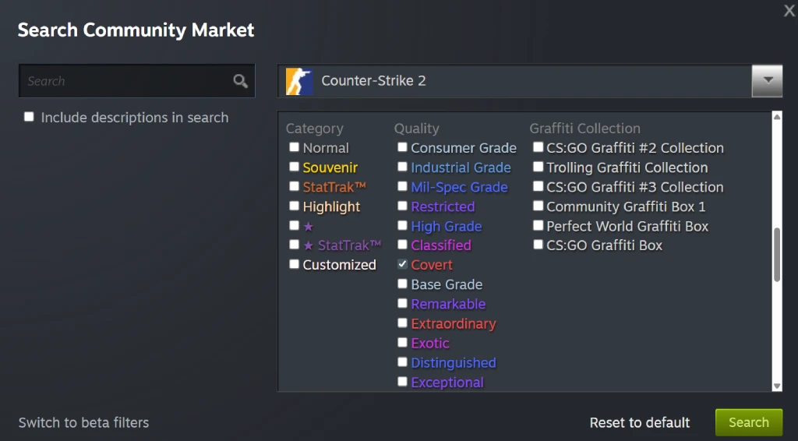This screenshot has width=798, height=441.
Task: Click the magnifying glass search icon
Action: (240, 81)
